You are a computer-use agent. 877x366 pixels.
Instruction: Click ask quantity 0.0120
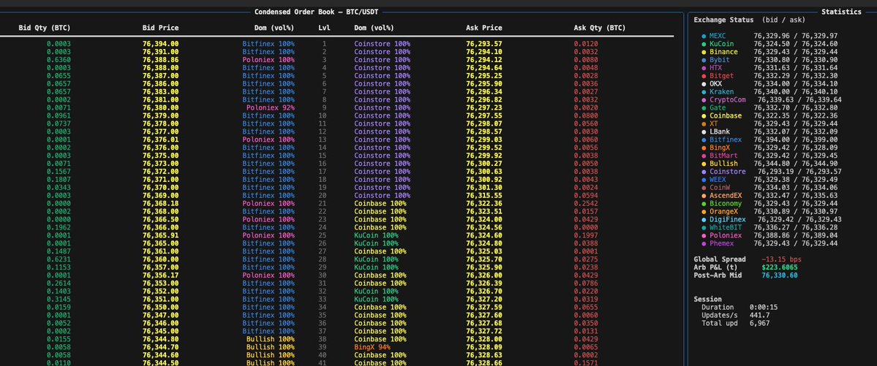[x=586, y=44]
